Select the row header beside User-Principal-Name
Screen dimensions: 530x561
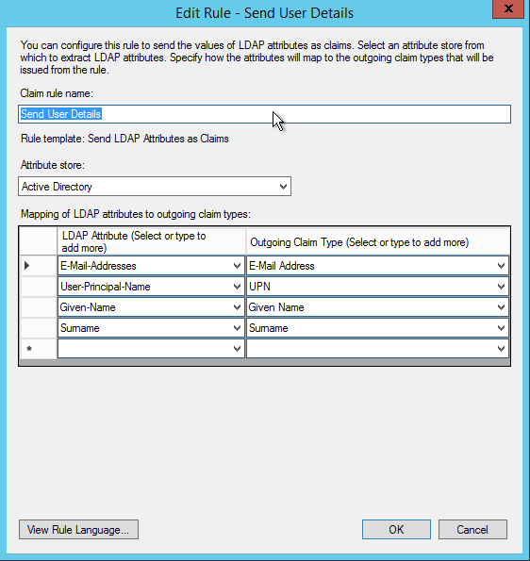coord(39,287)
